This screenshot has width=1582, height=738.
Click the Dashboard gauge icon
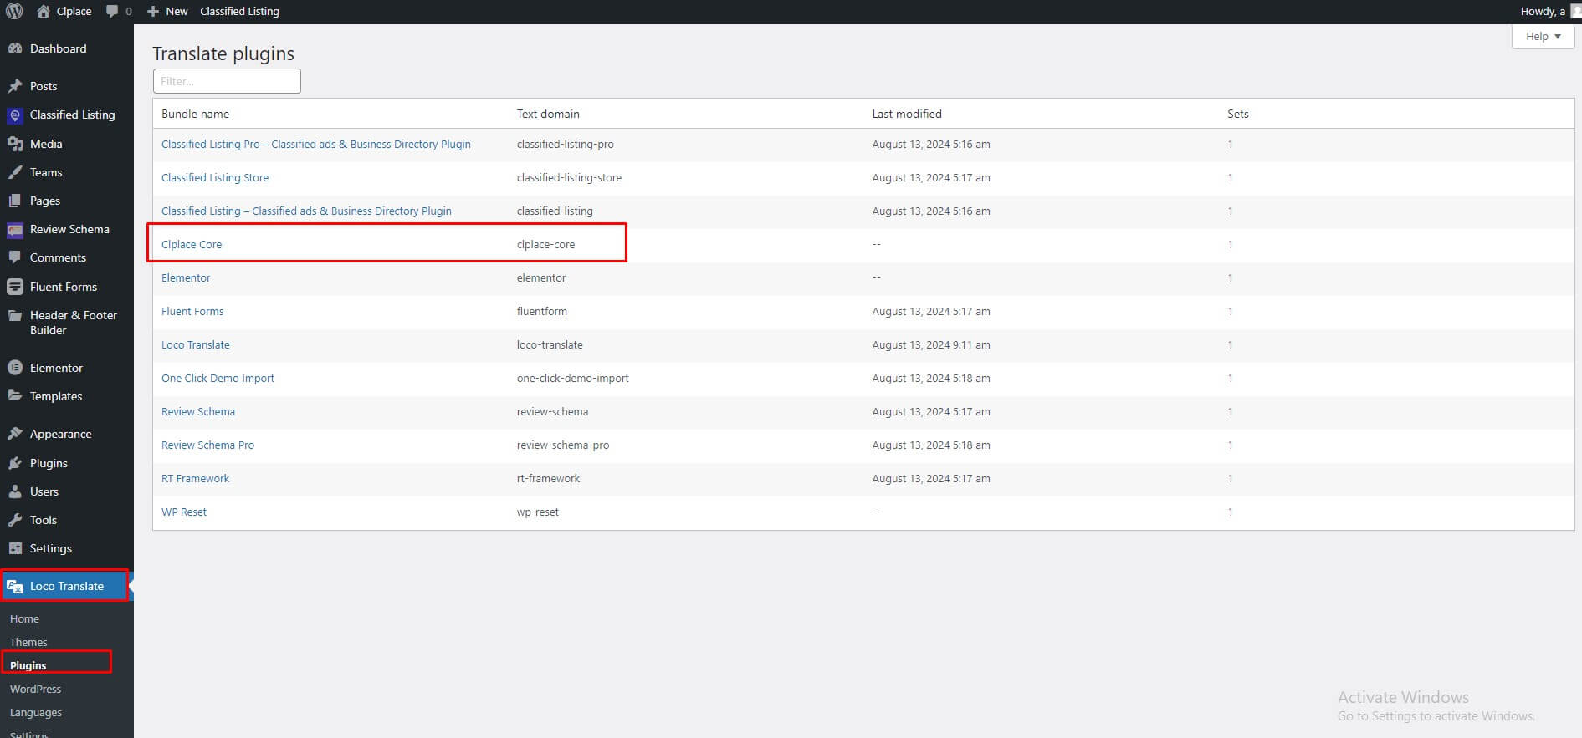pos(14,48)
